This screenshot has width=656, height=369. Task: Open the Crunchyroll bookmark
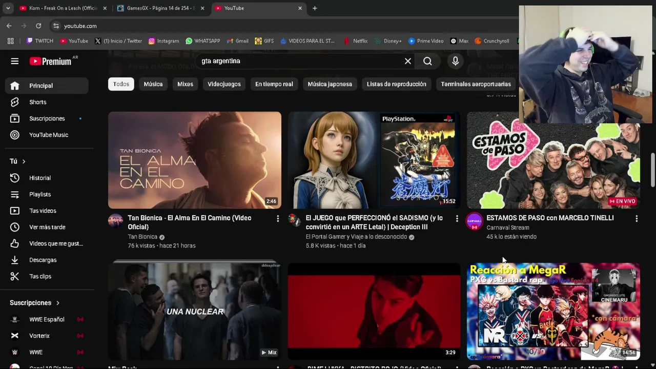pos(492,41)
